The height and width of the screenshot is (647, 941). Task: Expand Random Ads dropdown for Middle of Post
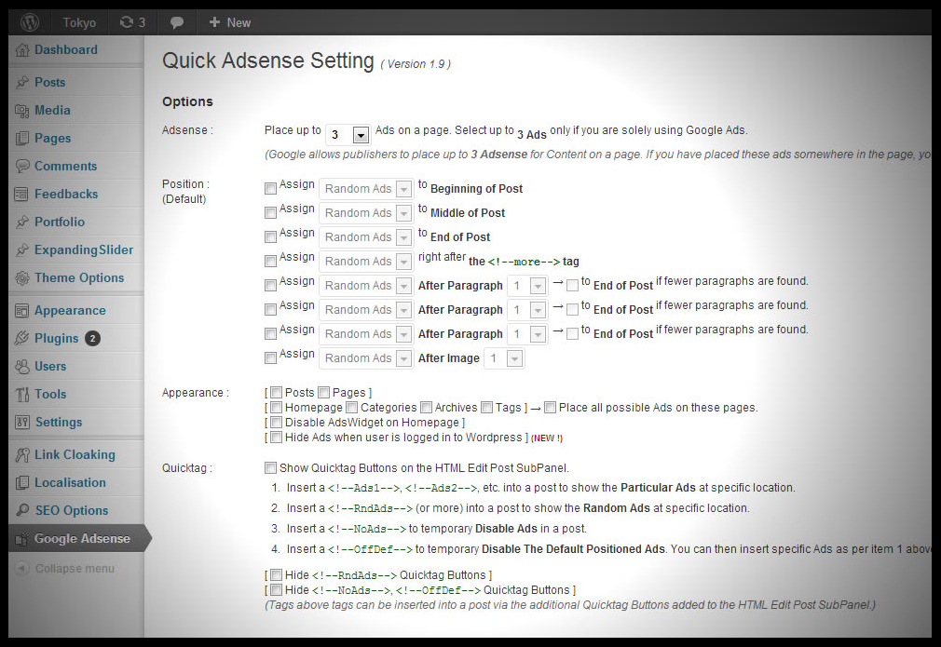(403, 213)
